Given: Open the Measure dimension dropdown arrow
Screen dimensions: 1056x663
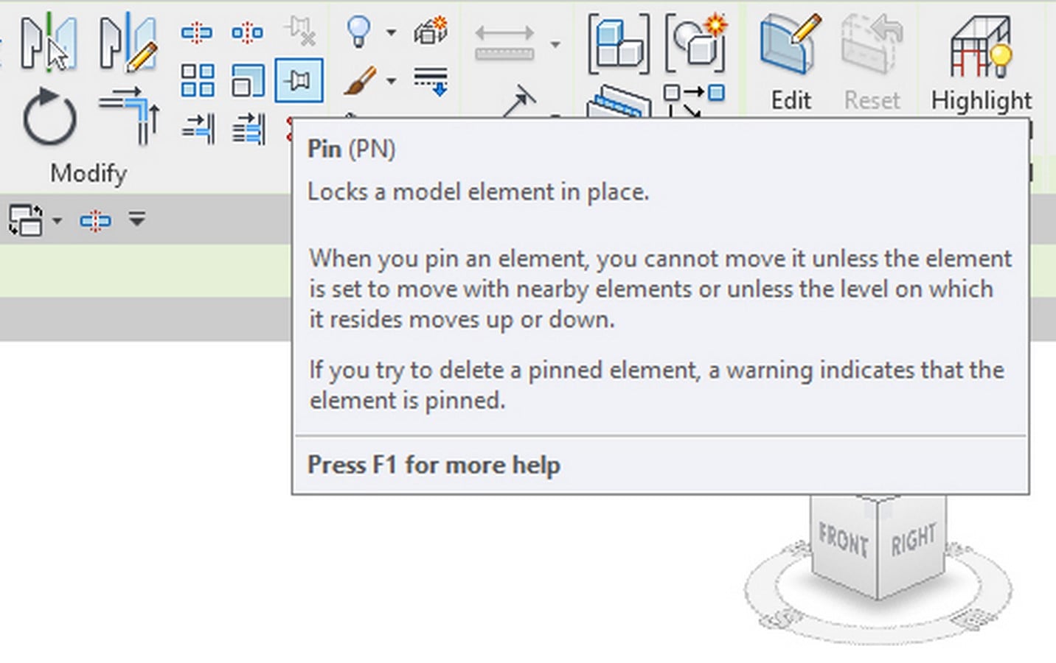Looking at the screenshot, I should (x=555, y=44).
